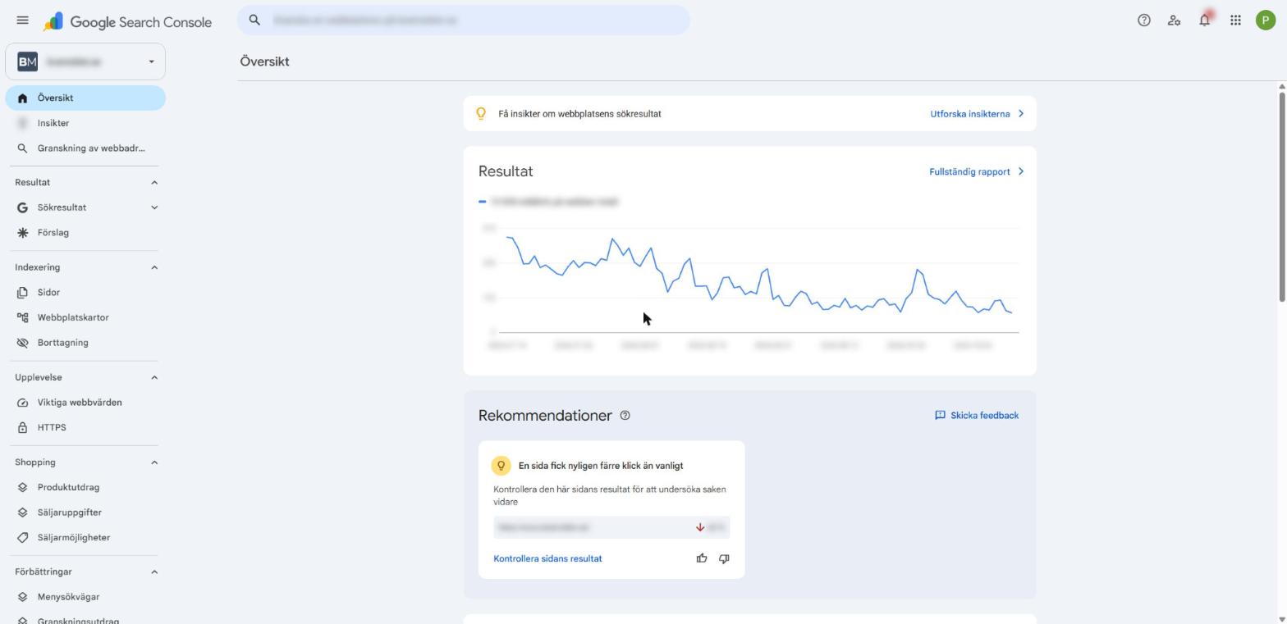Open Granskning av webbadresser
The width and height of the screenshot is (1287, 624).
click(85, 148)
